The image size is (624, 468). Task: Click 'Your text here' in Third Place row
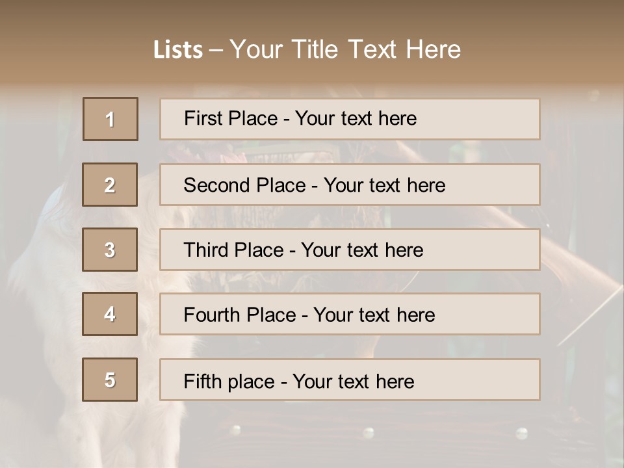(x=362, y=250)
